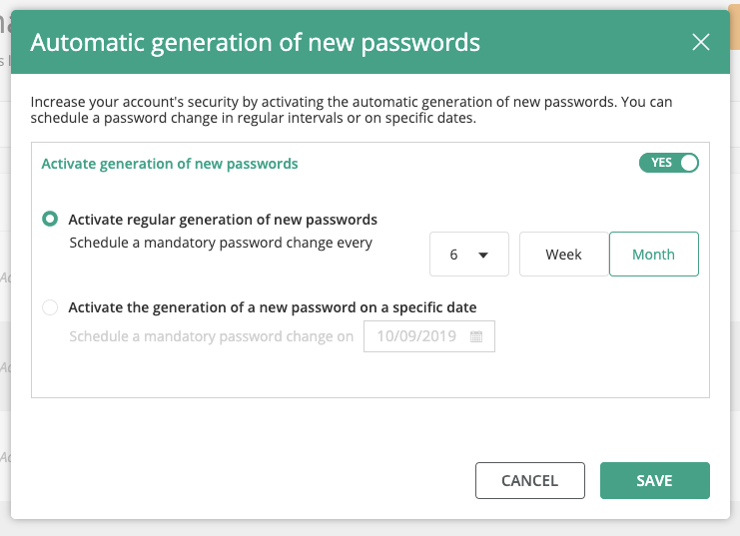Select the regular generation radio button
The height and width of the screenshot is (536, 740).
[x=50, y=219]
